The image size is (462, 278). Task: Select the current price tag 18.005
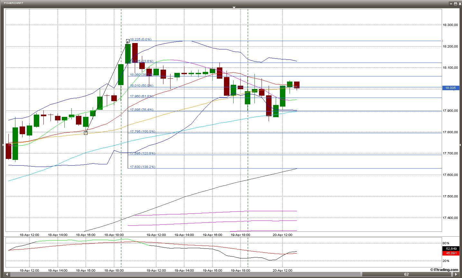pyautogui.click(x=451, y=88)
